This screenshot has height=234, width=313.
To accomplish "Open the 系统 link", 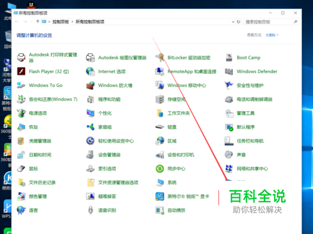I will pos(172,183).
